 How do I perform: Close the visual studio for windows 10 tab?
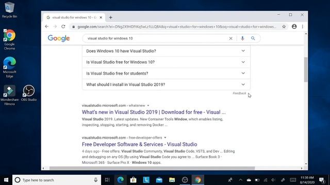(x=101, y=17)
